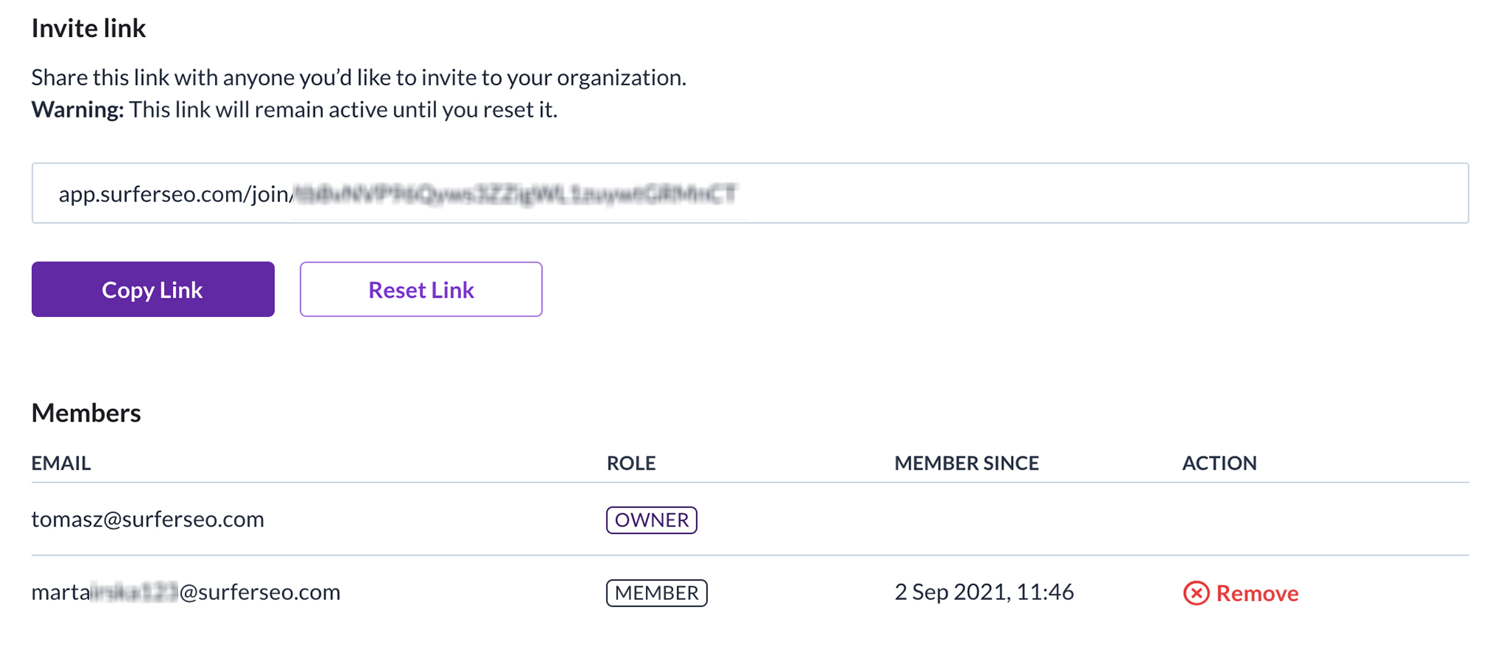Click the blurred token in invite URL

pos(516,194)
